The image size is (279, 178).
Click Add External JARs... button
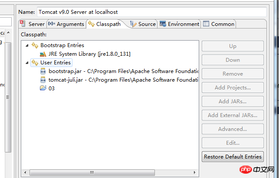pos(233,115)
